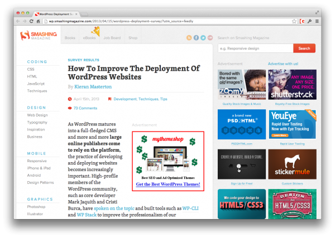Click the browser forward arrow
The image size is (335, 238).
pos(25,21)
